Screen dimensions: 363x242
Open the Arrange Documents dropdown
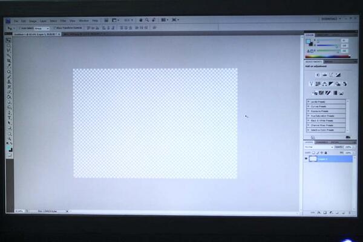pyautogui.click(x=165, y=20)
